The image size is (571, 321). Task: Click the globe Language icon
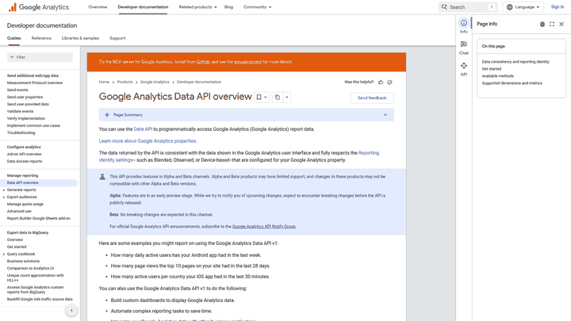509,7
